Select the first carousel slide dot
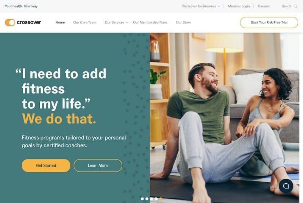Viewport: 303px width, 203px height. click(x=142, y=199)
